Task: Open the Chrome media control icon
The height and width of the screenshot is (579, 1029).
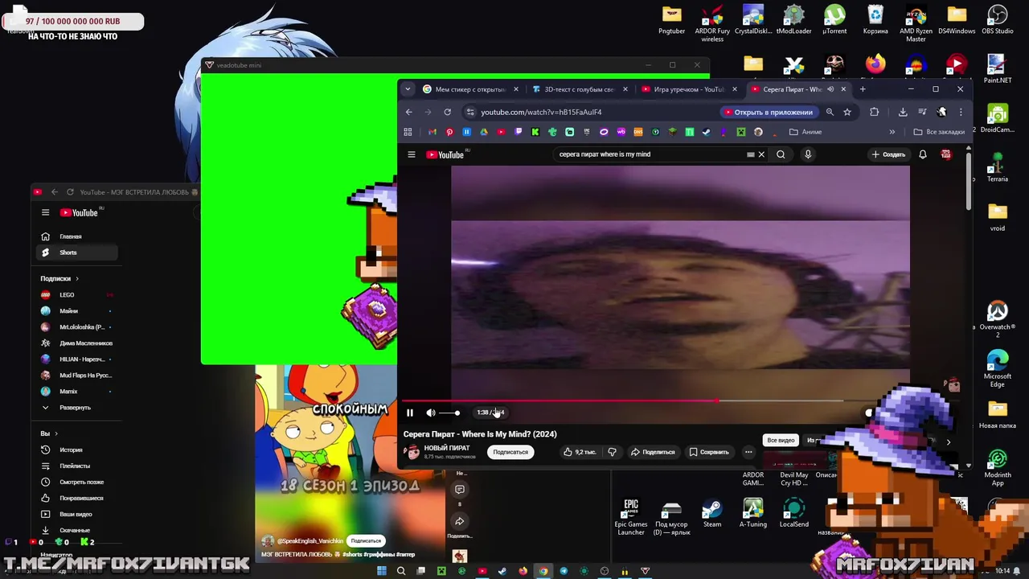Action: click(923, 112)
